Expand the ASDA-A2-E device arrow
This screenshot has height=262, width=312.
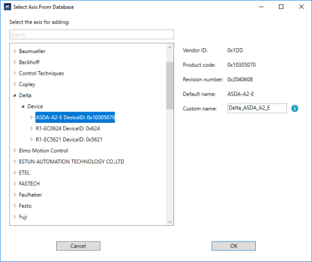tap(32, 117)
